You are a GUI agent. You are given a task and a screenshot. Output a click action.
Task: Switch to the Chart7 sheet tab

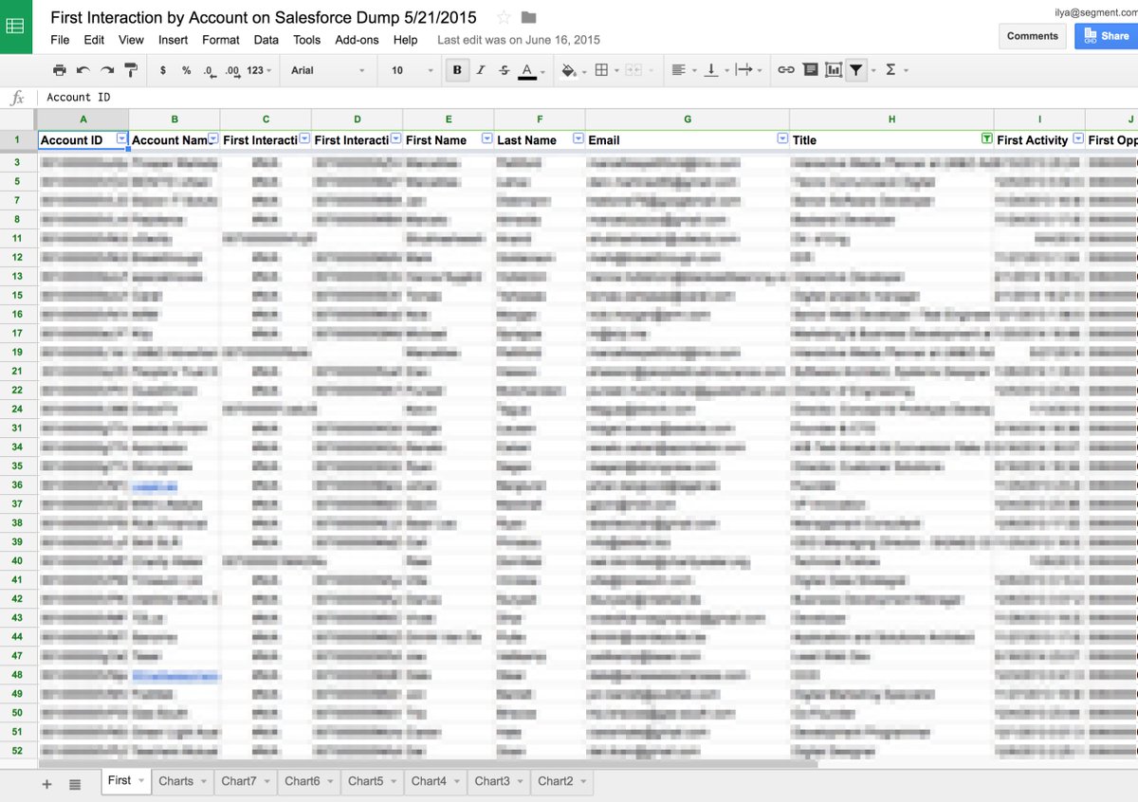tap(238, 781)
